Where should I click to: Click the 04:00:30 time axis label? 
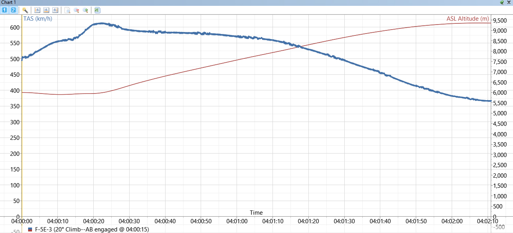click(x=130, y=221)
